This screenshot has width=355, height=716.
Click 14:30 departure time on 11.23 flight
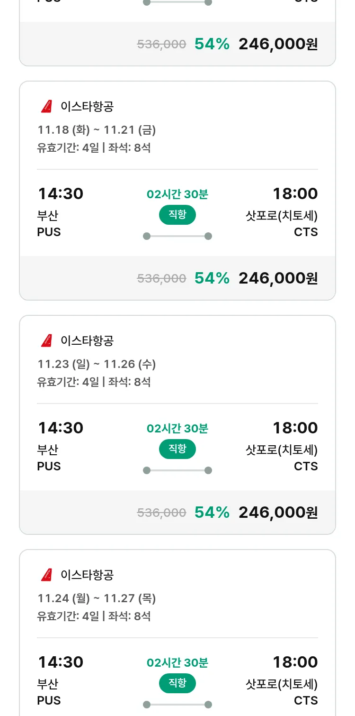pyautogui.click(x=61, y=428)
